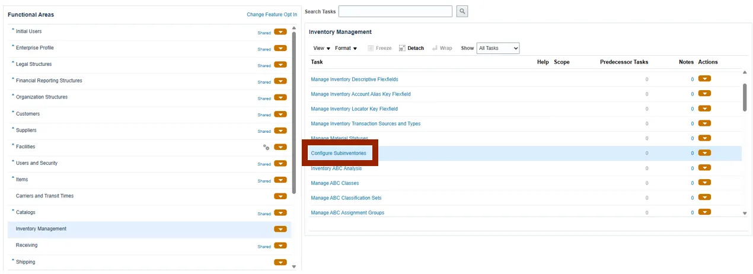Open actions button for Users and Security
This screenshot has width=753, height=274.
[280, 164]
